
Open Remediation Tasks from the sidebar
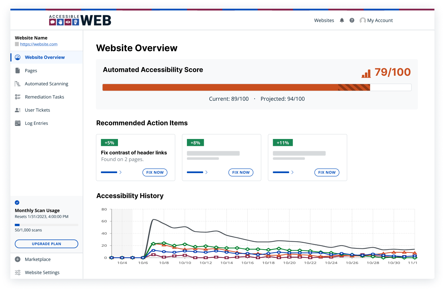pos(17,97)
